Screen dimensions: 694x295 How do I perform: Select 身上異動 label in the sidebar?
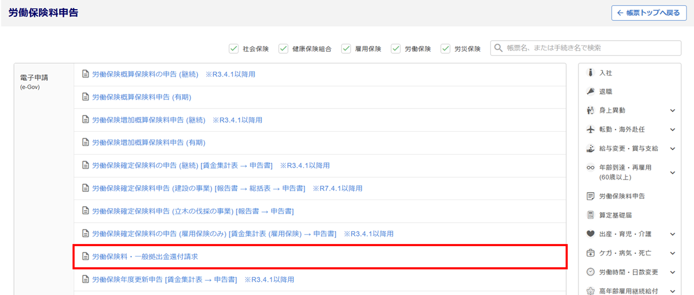612,111
